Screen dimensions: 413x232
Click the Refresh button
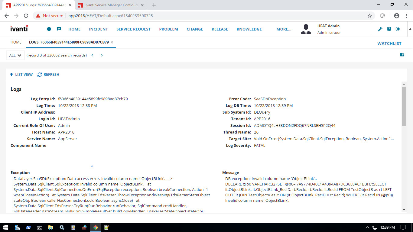pos(48,75)
